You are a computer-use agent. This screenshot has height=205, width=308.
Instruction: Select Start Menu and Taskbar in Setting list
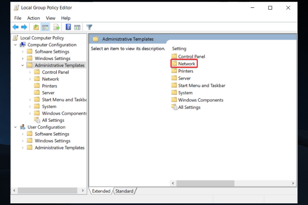202,86
